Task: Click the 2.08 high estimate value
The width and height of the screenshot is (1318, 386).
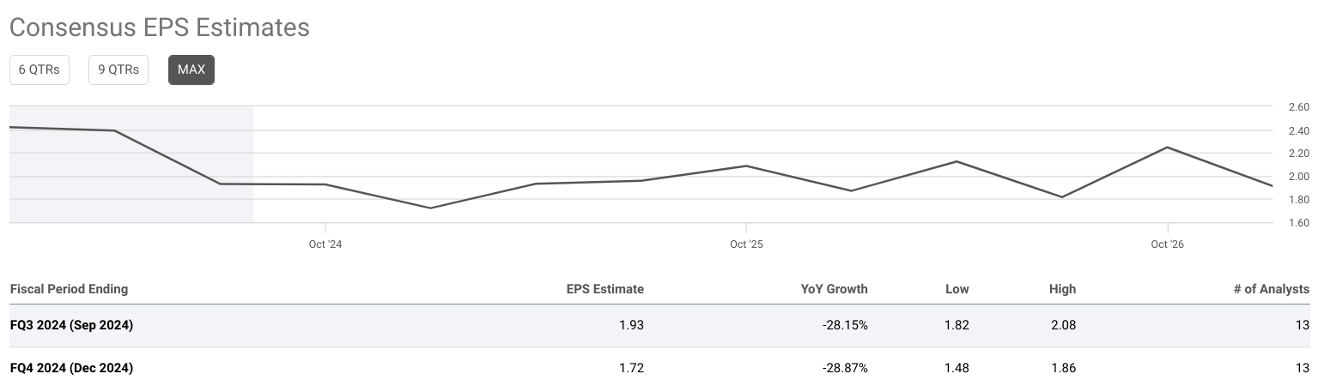Action: [1063, 325]
